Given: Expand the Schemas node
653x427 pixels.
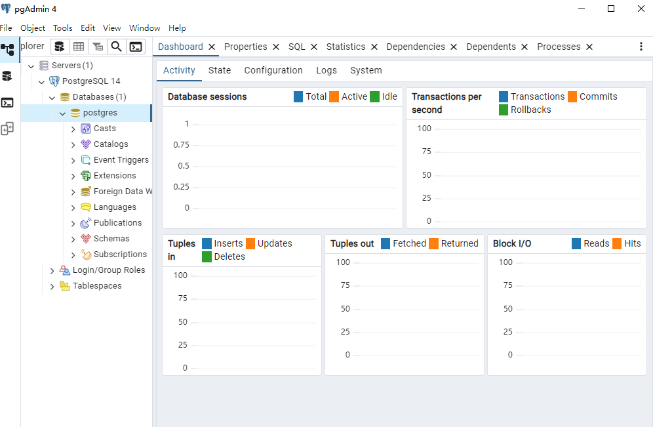Looking at the screenshot, I should [73, 239].
